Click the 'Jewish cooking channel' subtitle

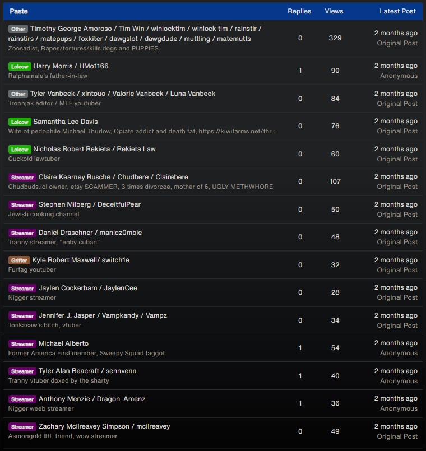(x=44, y=214)
